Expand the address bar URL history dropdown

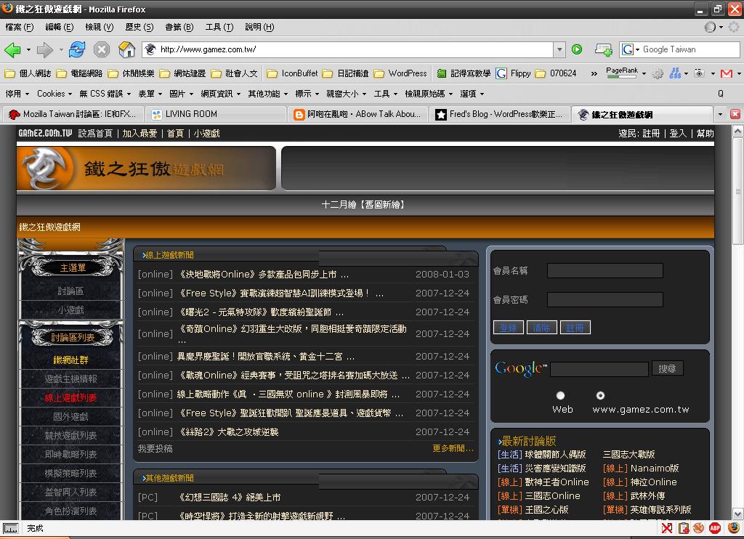(x=559, y=49)
